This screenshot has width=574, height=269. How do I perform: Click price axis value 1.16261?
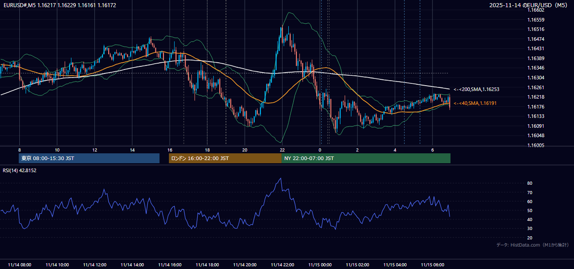(x=536, y=87)
